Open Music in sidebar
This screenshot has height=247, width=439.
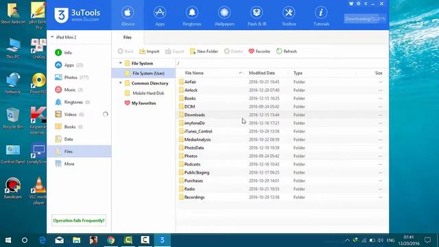79,90
